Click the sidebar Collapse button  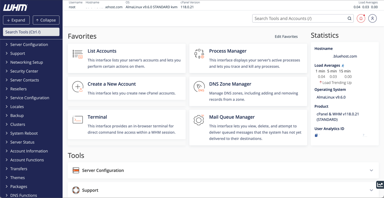click(x=46, y=20)
